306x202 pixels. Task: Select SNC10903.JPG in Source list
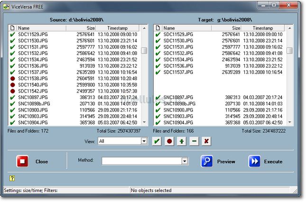pyautogui.click(x=33, y=116)
